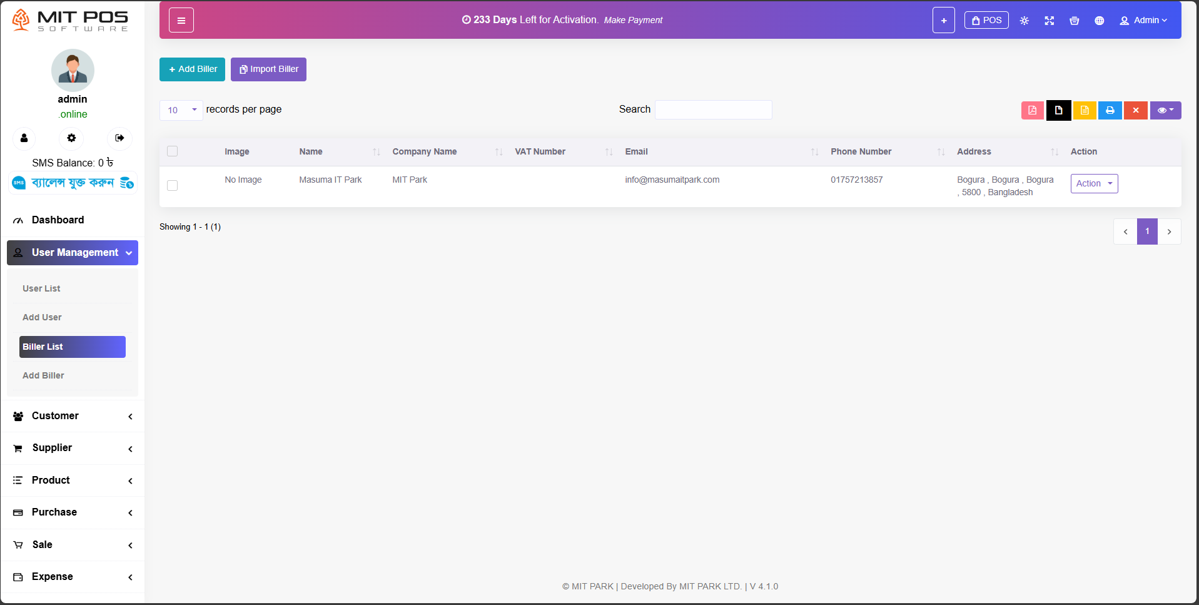1199x605 pixels.
Task: Open User List in sidebar
Action: pyautogui.click(x=41, y=288)
